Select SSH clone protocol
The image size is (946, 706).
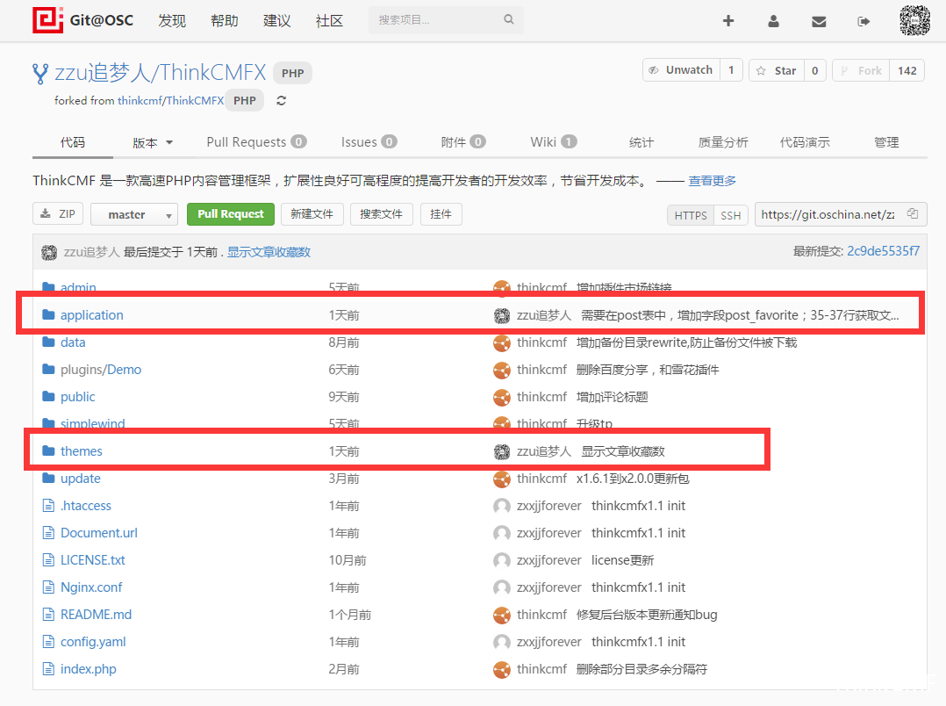pyautogui.click(x=731, y=215)
